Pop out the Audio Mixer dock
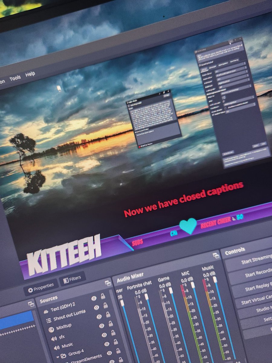 (x=216, y=255)
